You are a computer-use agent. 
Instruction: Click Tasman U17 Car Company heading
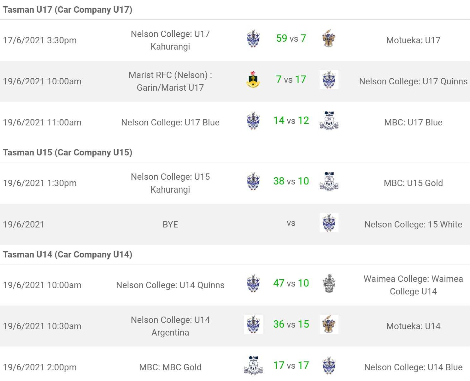click(x=68, y=9)
